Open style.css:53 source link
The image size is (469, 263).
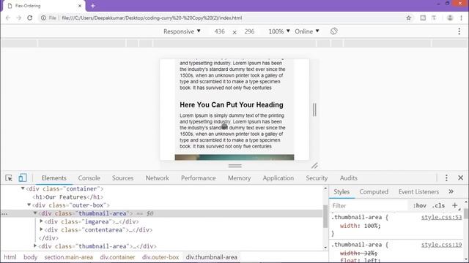click(x=441, y=218)
